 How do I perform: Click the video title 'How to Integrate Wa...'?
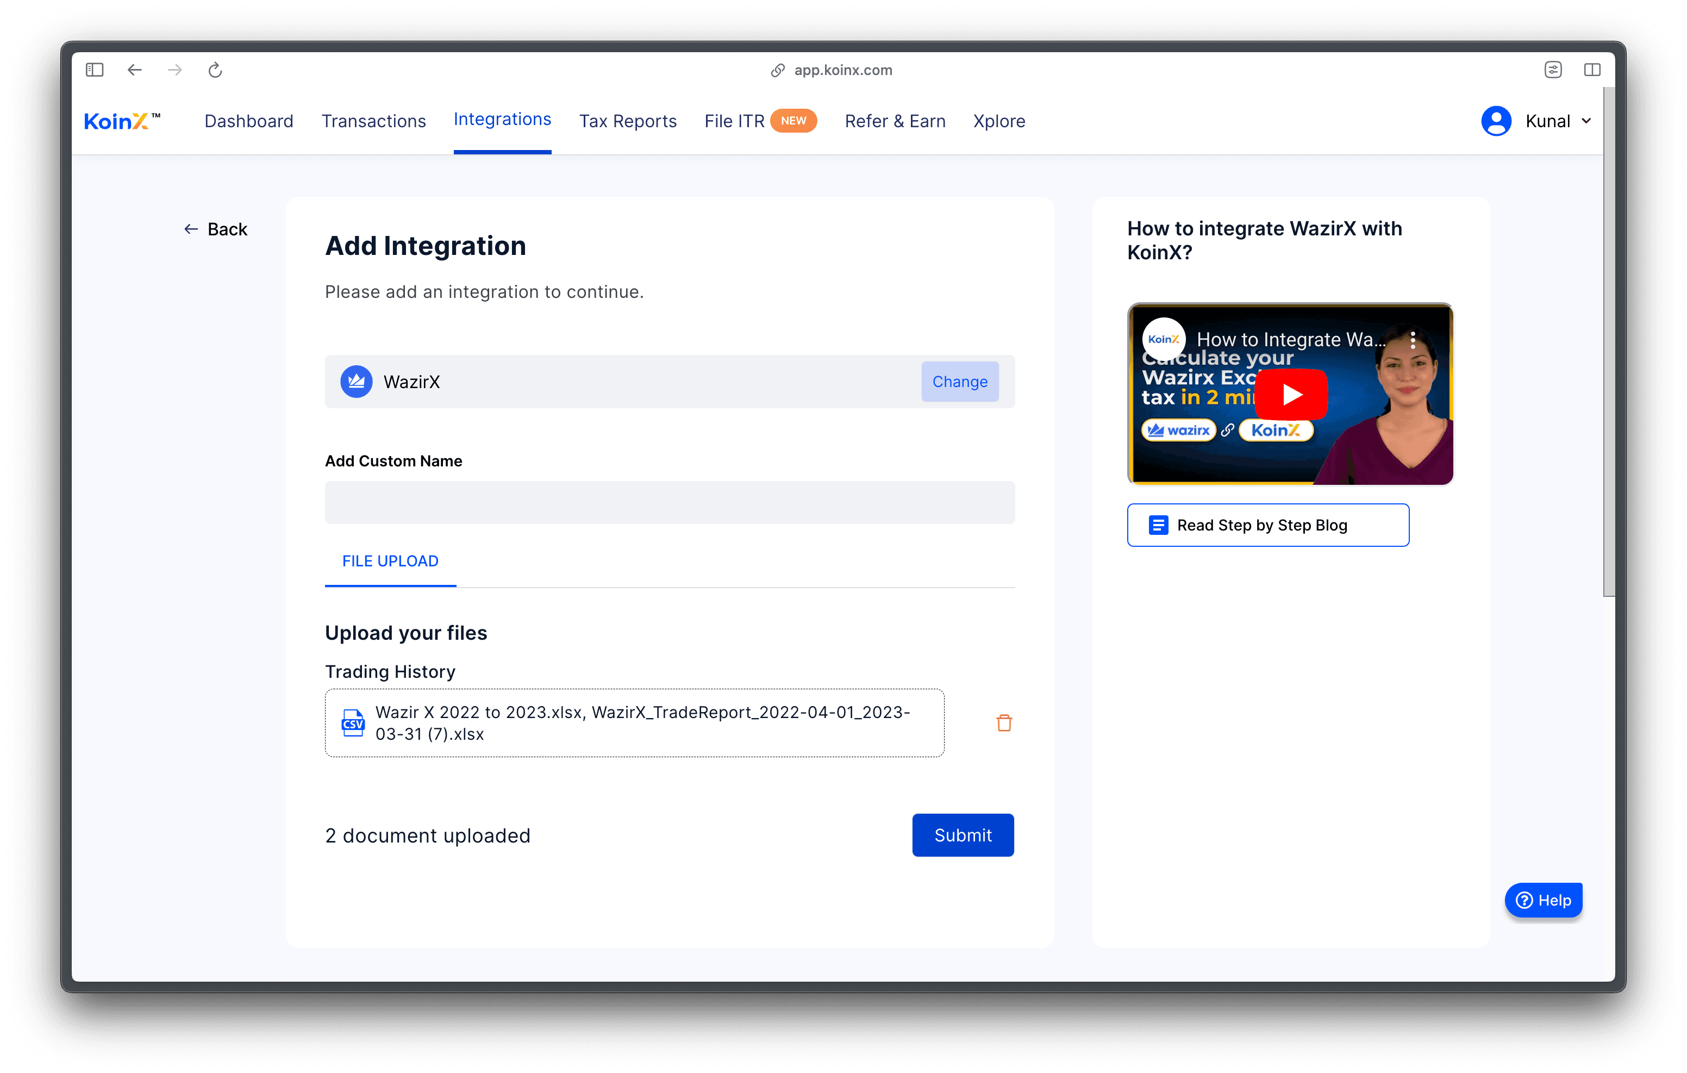1290,340
